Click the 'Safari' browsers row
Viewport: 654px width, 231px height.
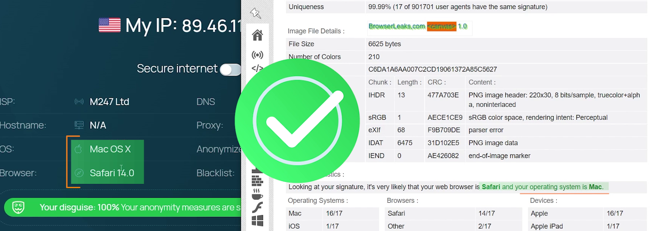[x=453, y=213]
